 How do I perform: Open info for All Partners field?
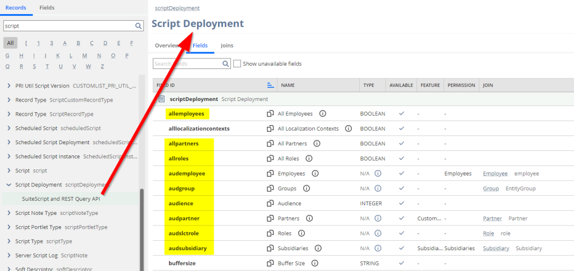317,144
